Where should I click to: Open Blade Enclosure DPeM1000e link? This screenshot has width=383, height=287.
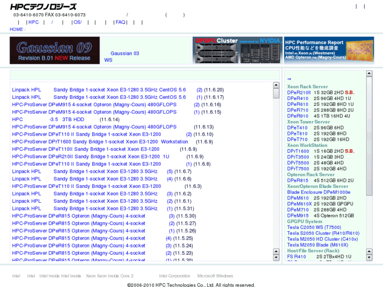click(319, 192)
